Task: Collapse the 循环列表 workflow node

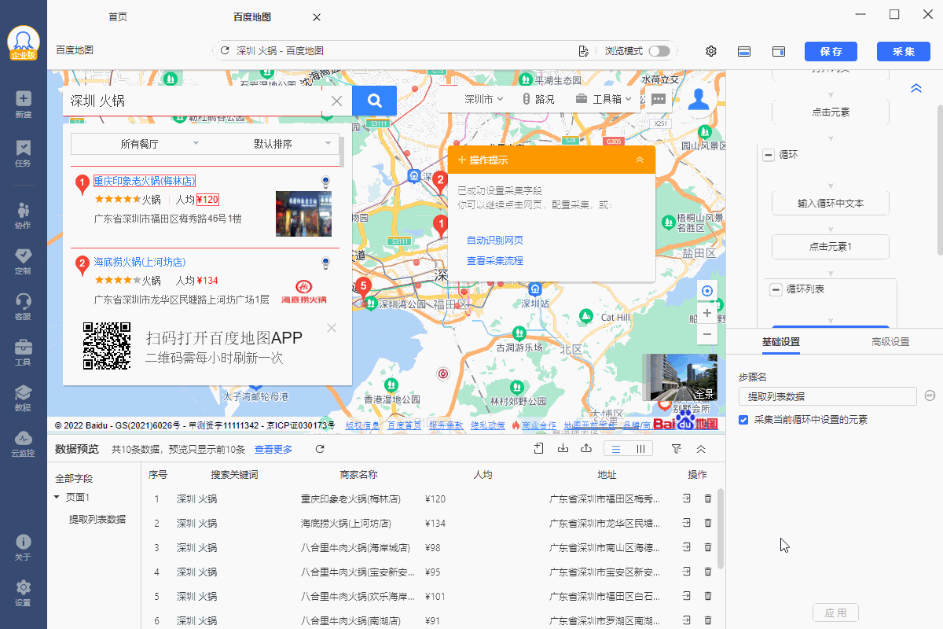Action: tap(776, 289)
